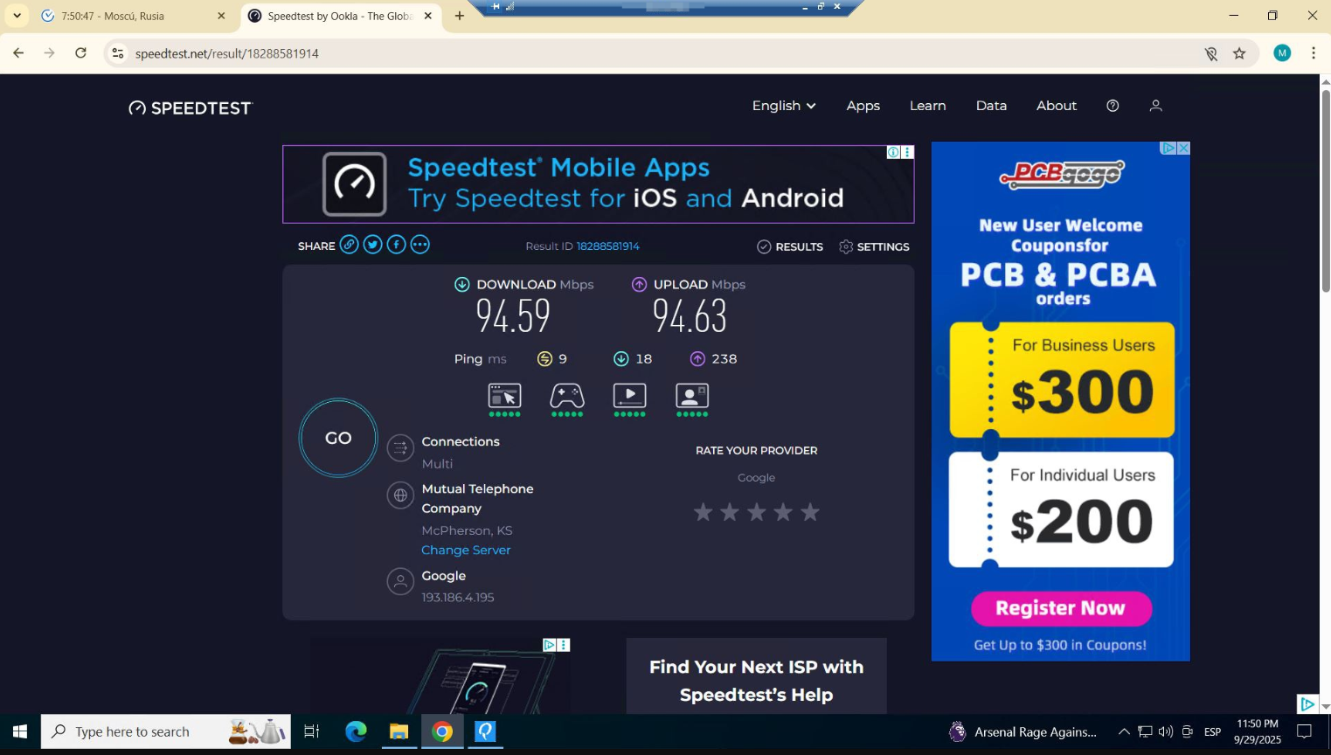Open the Learn menu

pos(927,106)
